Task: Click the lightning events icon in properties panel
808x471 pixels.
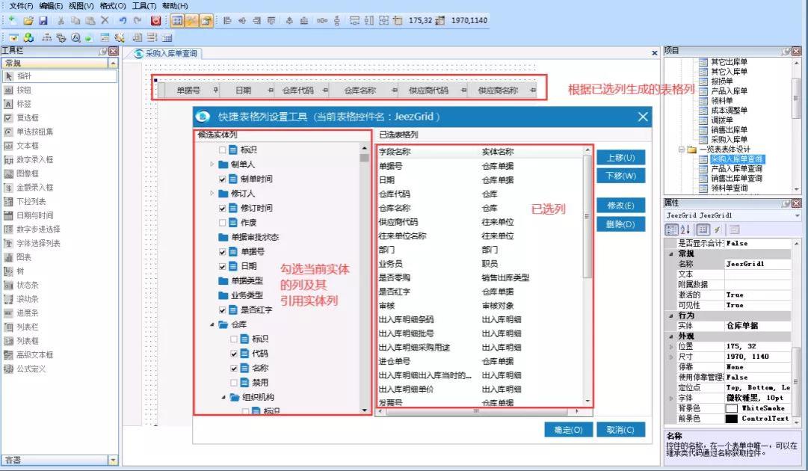Action: click(718, 230)
